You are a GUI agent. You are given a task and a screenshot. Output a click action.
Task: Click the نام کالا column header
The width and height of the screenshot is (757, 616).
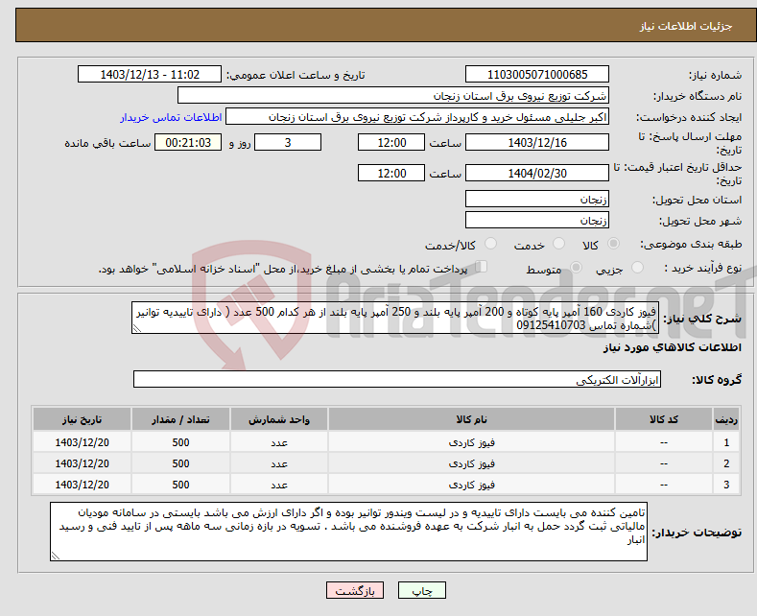pos(472,419)
